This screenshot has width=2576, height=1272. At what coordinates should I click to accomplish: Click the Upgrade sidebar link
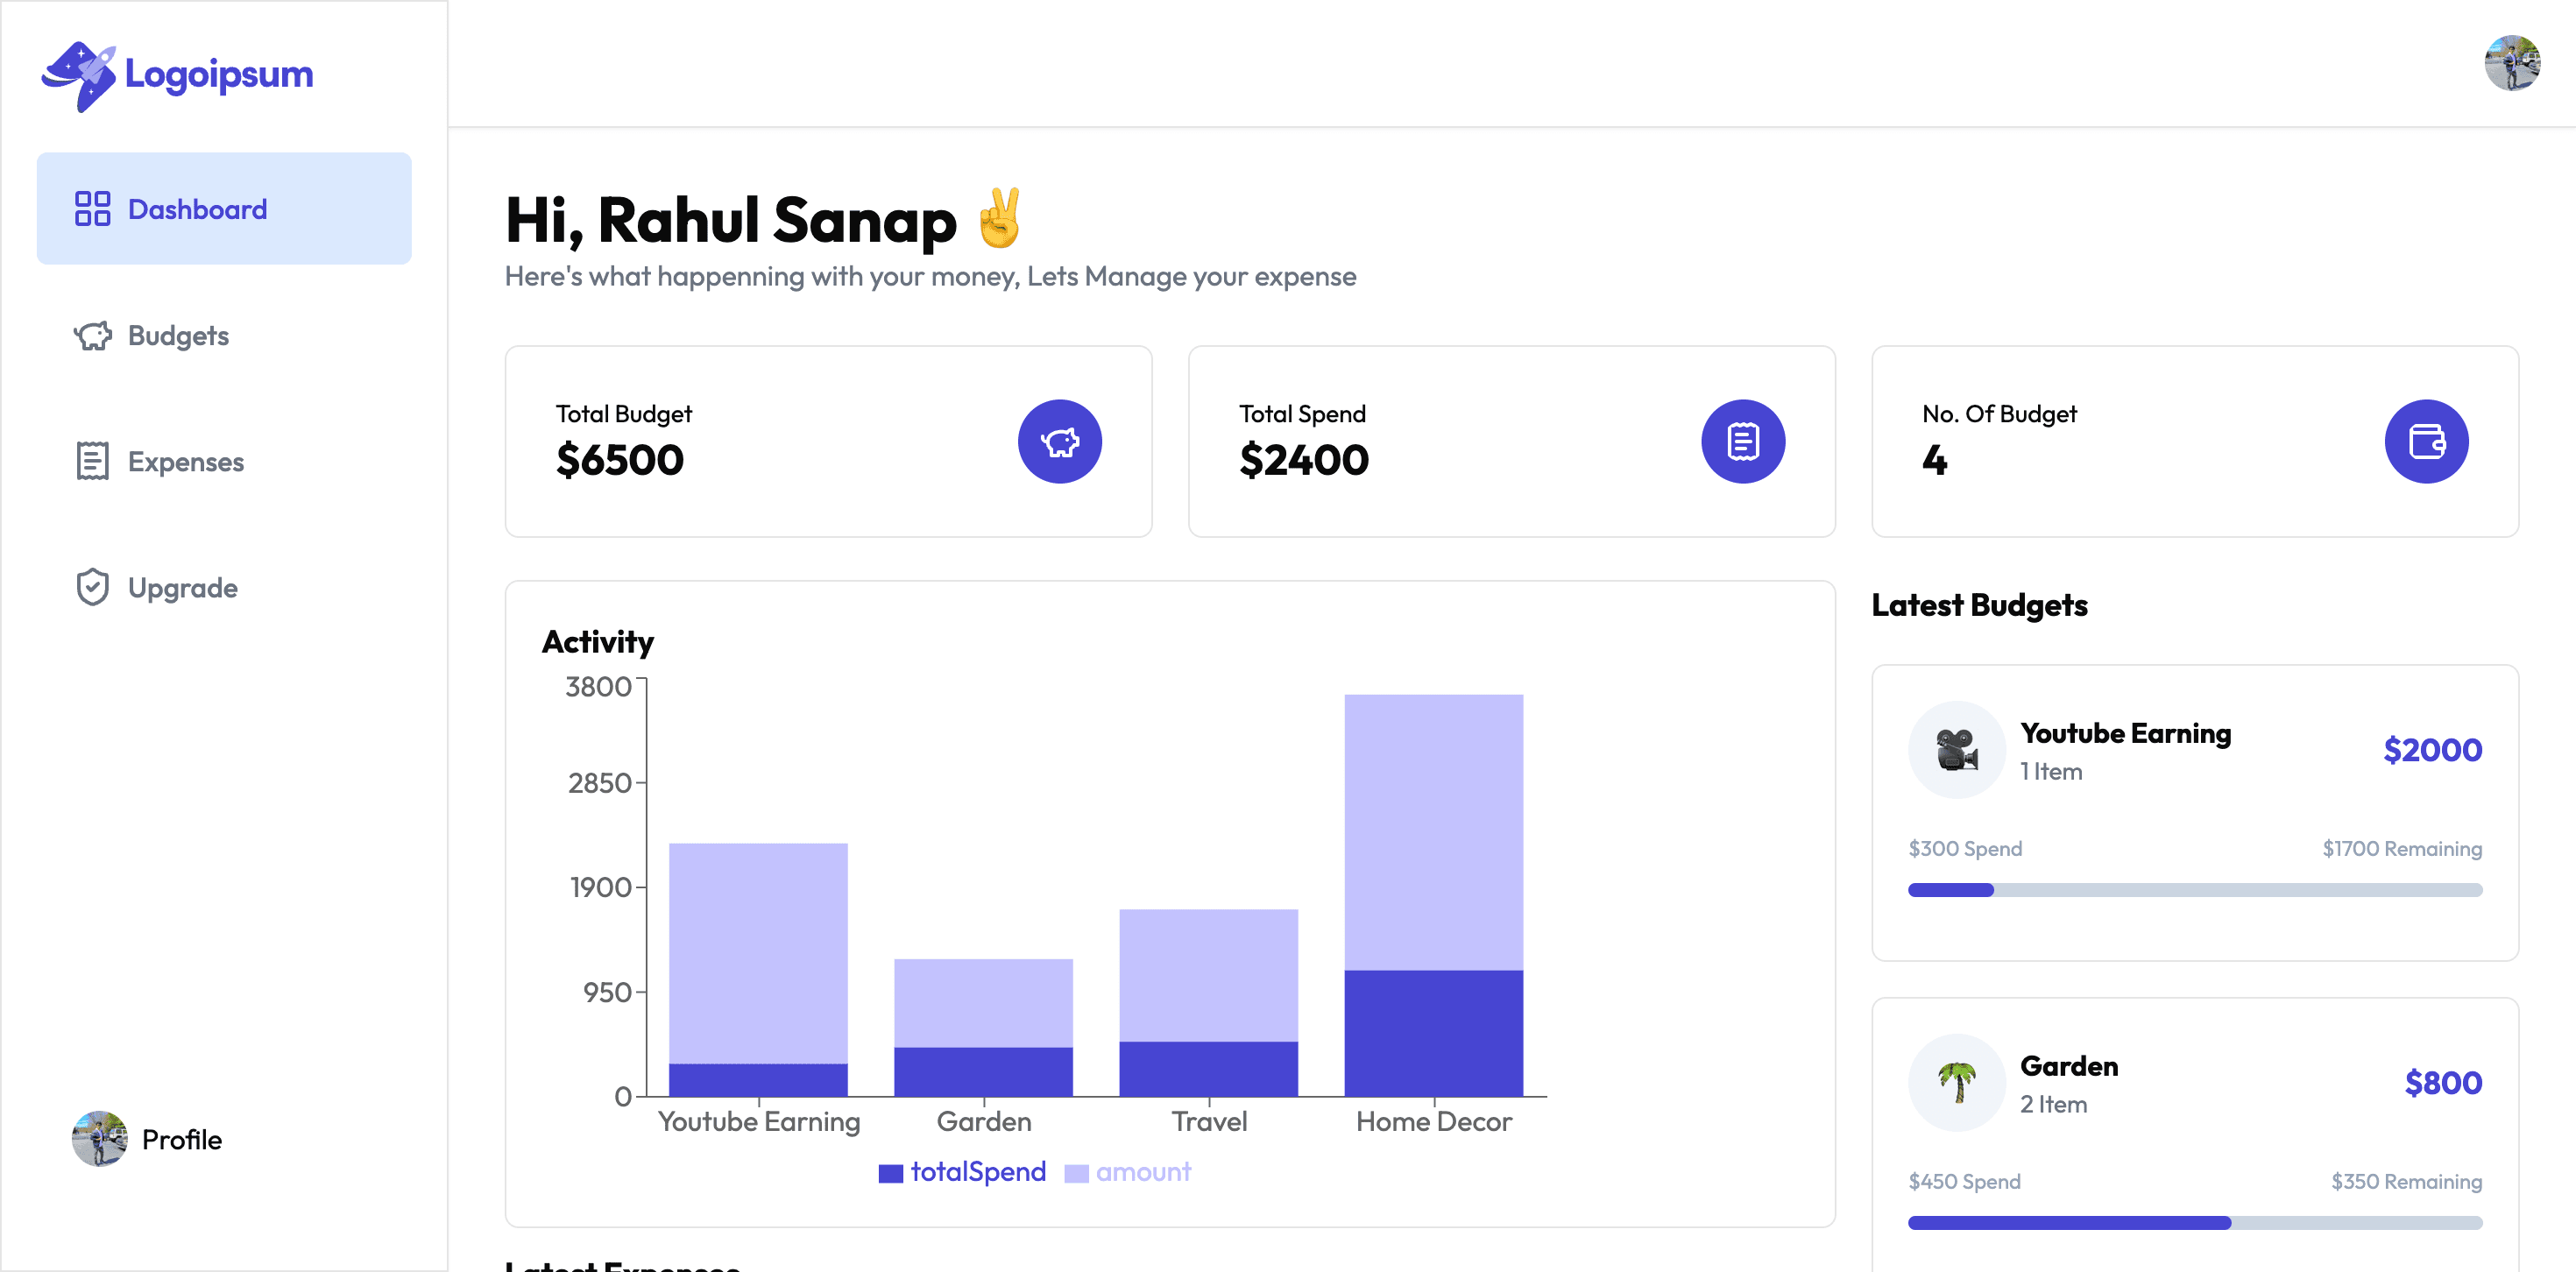coord(183,587)
